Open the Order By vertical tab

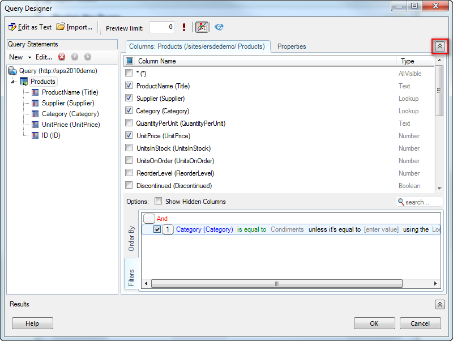point(131,238)
